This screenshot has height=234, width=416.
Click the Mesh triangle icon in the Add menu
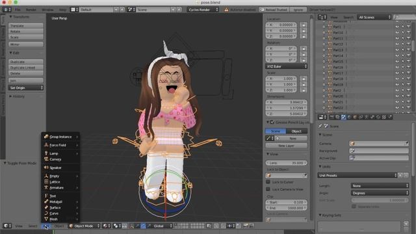coord(46,219)
